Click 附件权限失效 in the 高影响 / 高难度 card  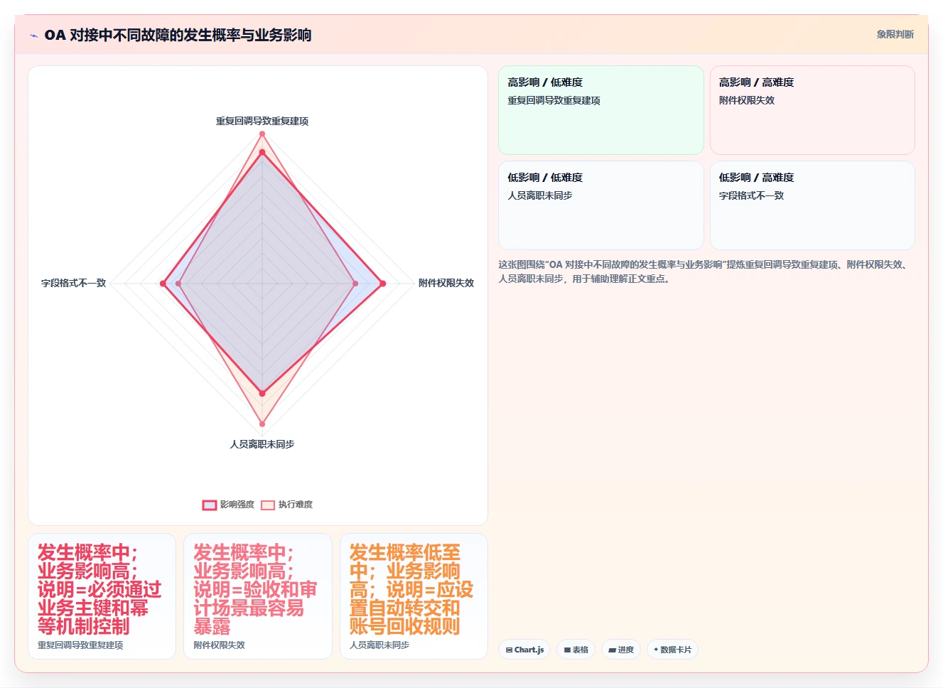(747, 101)
